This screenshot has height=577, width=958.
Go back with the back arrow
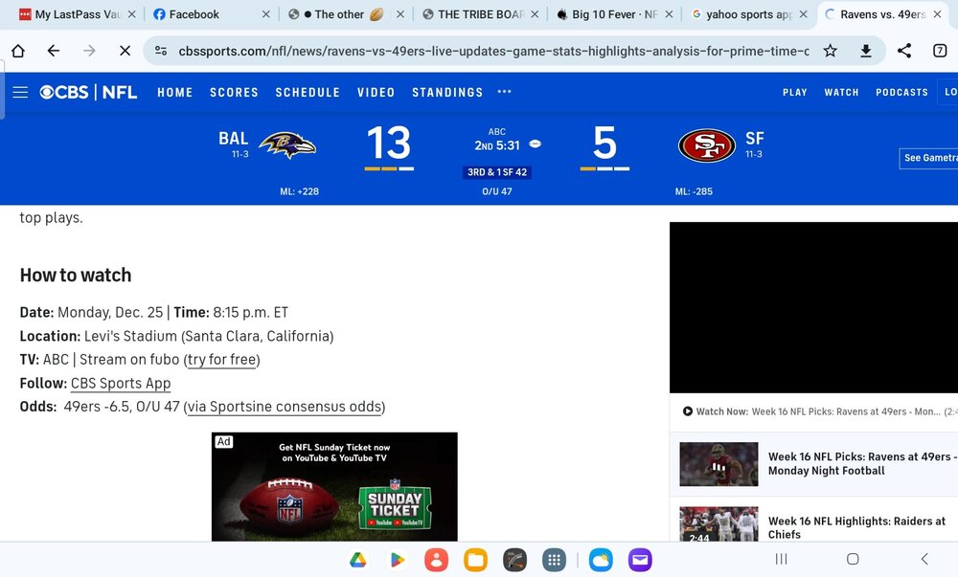[x=54, y=51]
